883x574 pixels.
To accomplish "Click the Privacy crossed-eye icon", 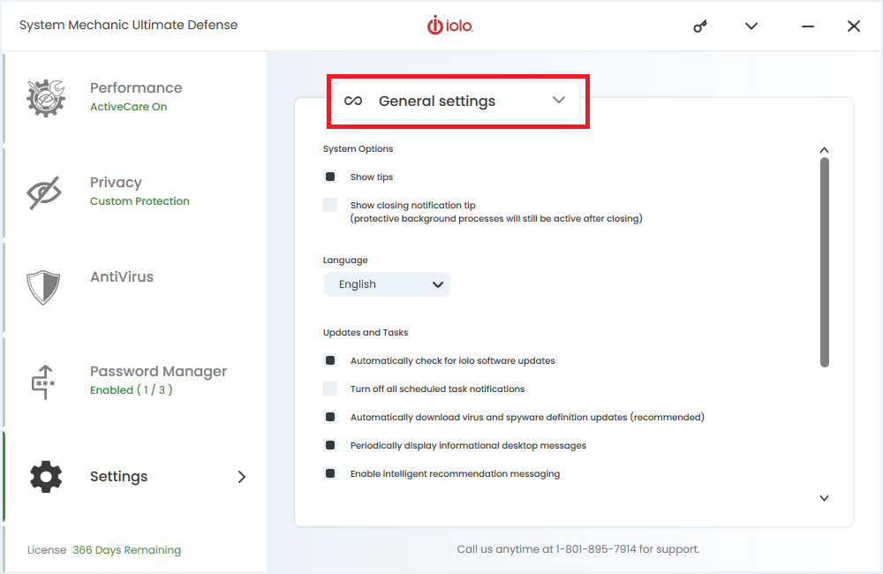I will 44,193.
